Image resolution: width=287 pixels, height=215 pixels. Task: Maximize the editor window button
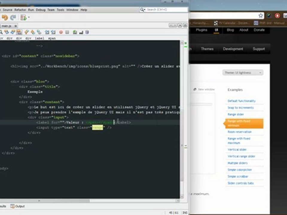coord(185,25)
